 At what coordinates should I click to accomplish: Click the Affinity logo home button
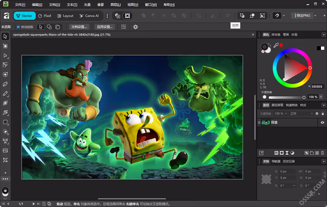pyautogui.click(x=6, y=16)
